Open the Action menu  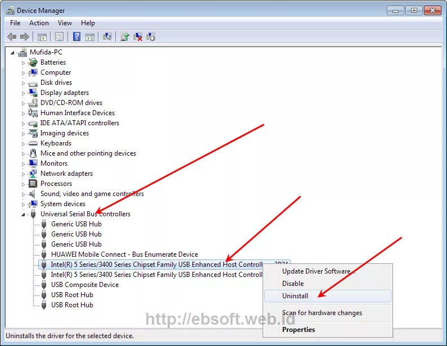39,23
